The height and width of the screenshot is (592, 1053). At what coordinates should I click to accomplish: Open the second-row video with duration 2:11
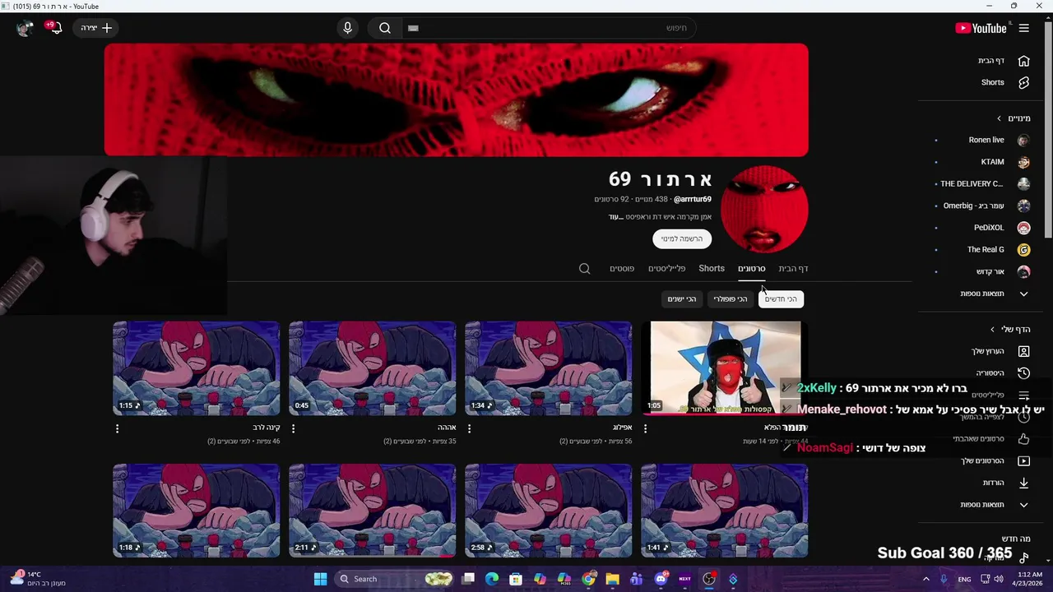tap(372, 511)
